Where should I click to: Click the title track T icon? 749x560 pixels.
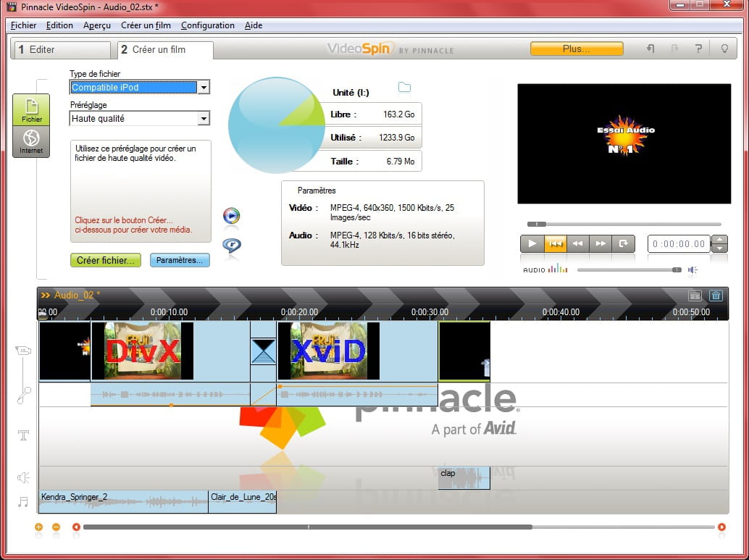[x=23, y=435]
